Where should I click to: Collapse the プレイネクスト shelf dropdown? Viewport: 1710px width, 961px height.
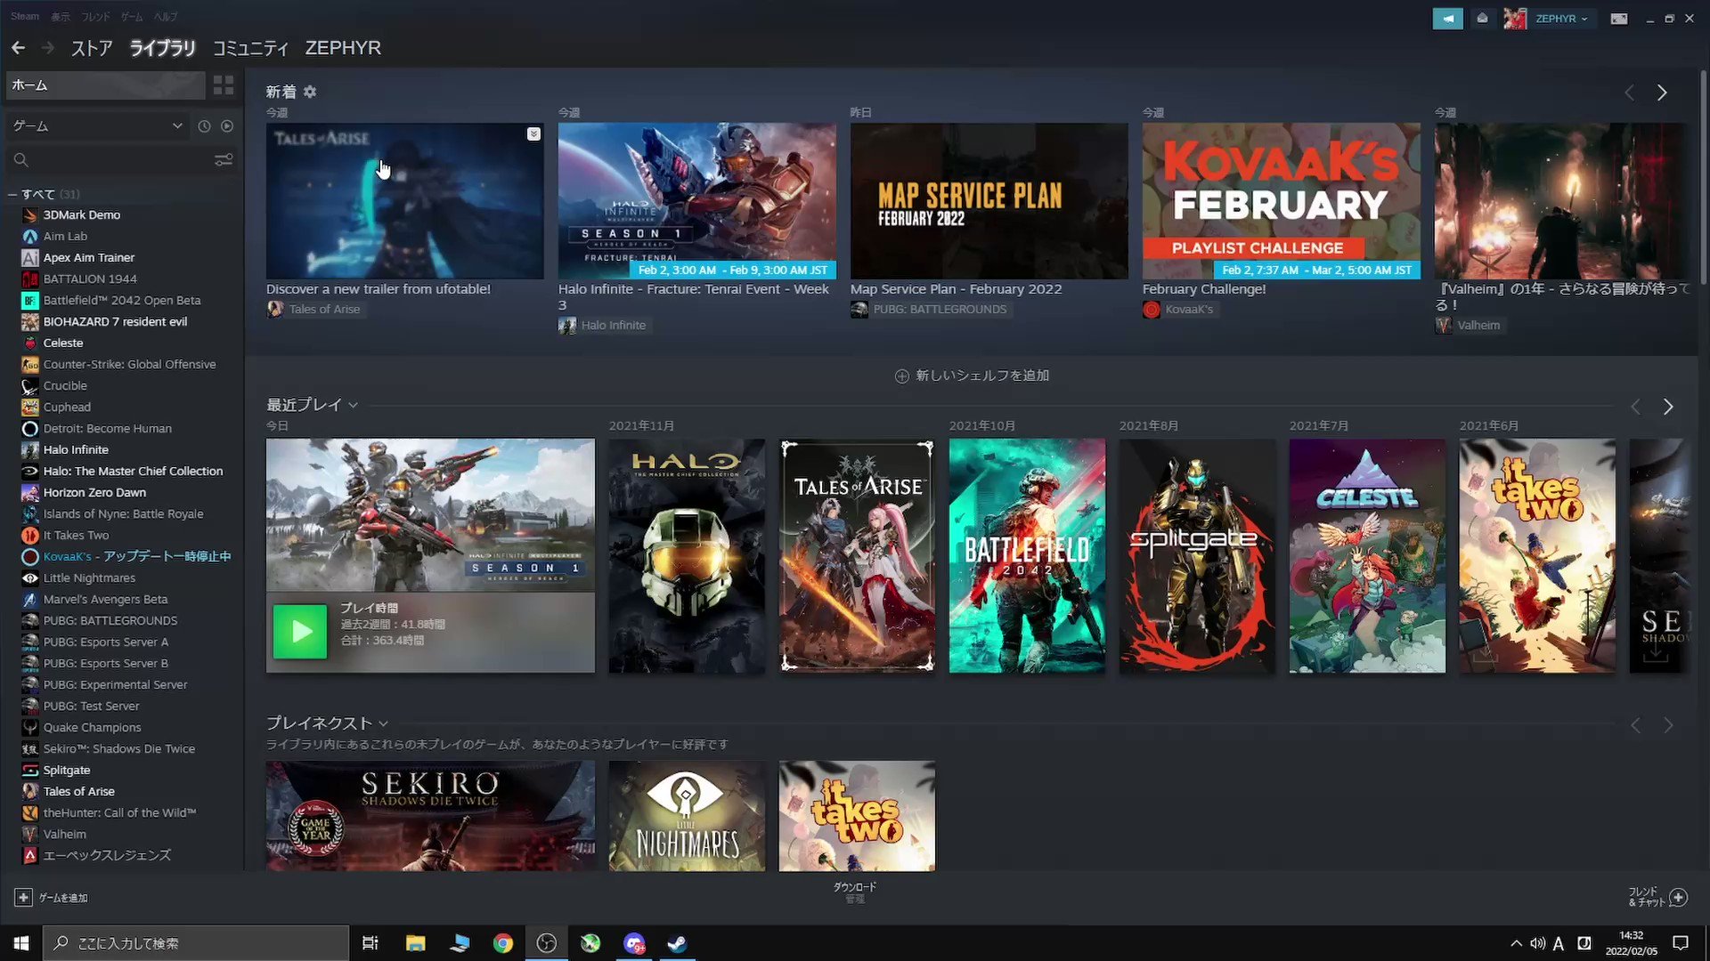383,723
